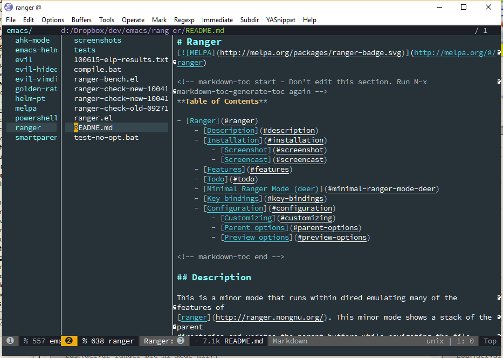Follow the Features contents link

pos(224,170)
